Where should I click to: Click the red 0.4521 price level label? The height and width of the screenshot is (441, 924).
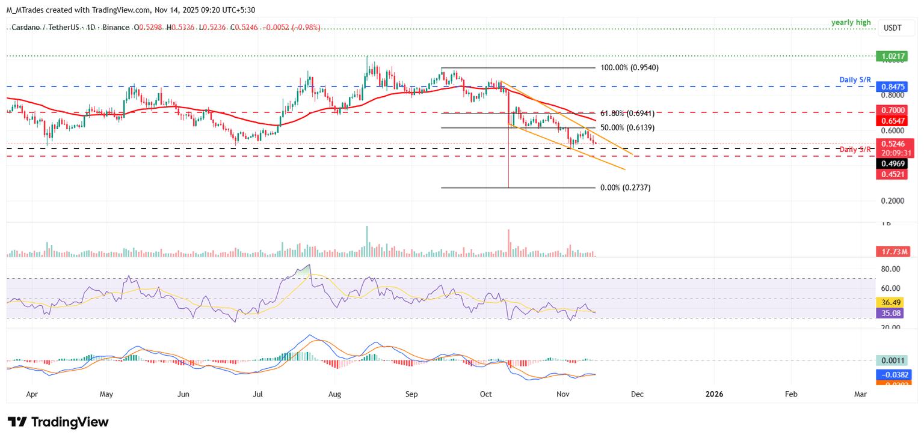click(x=895, y=174)
